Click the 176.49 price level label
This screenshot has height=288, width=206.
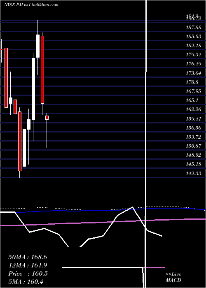[193, 64]
